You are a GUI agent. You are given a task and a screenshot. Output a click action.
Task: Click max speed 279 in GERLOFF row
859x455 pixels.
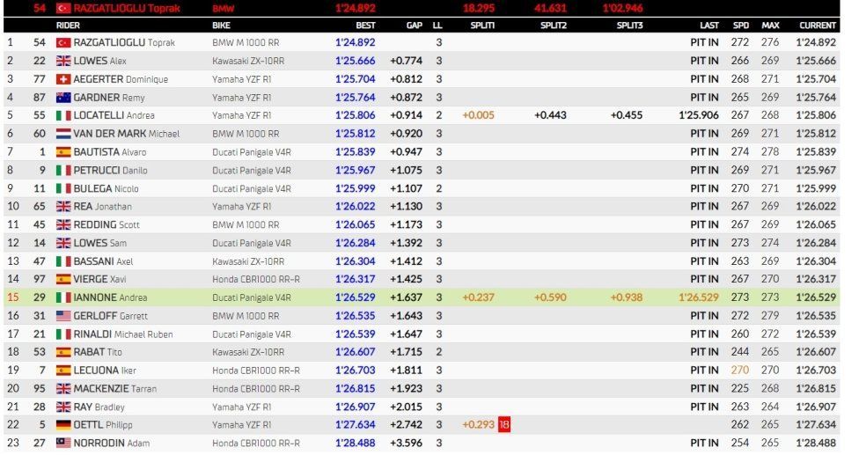coord(770,316)
